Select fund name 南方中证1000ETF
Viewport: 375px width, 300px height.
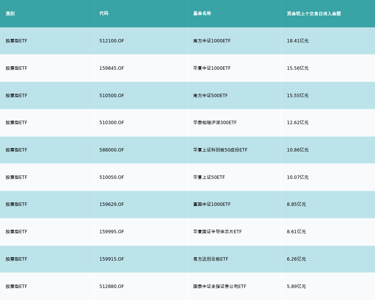[212, 41]
